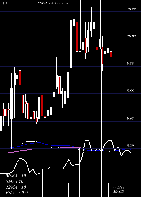This screenshot has height=197, width=141.
Task: Click the Price : 9.9 reading
Action: (x=17, y=193)
